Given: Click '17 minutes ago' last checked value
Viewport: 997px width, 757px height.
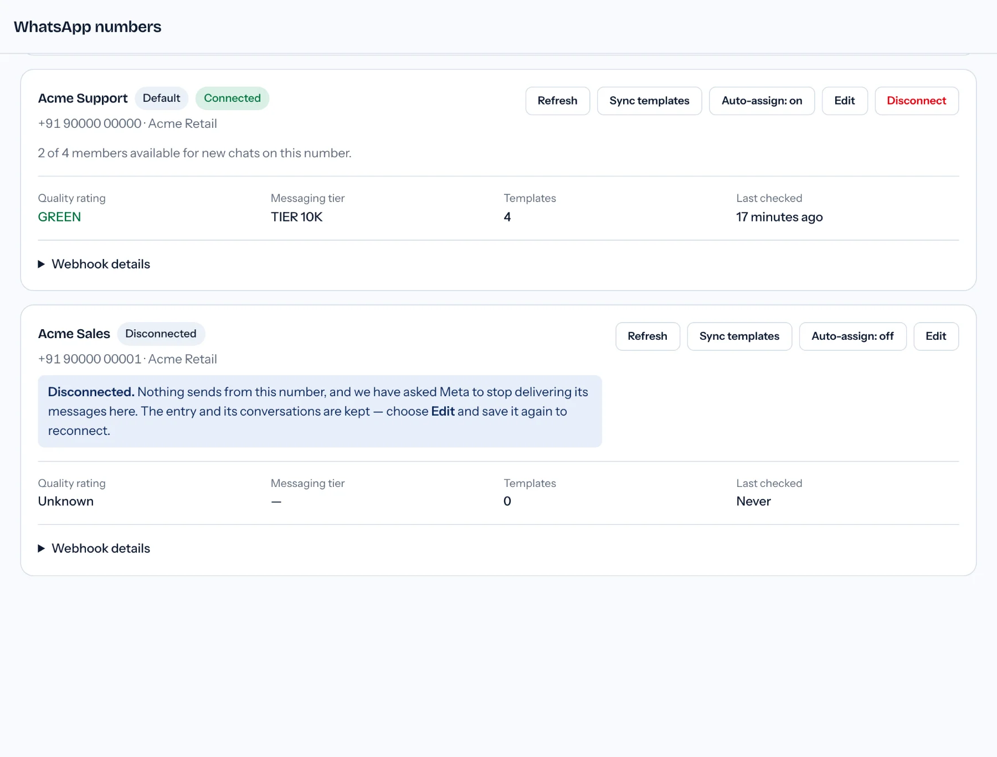Looking at the screenshot, I should point(779,217).
